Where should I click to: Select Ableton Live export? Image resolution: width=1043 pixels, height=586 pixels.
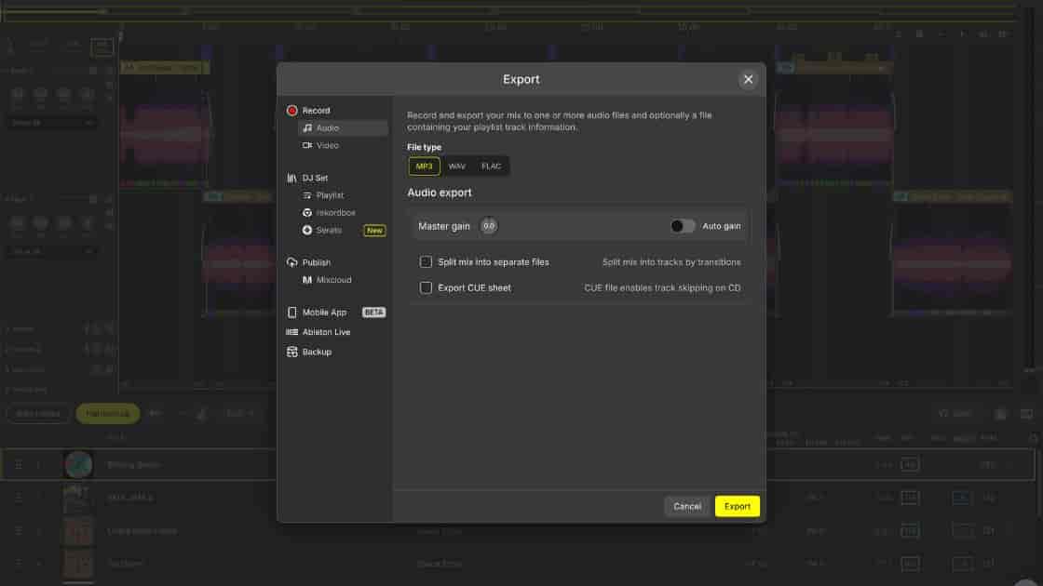click(x=326, y=332)
